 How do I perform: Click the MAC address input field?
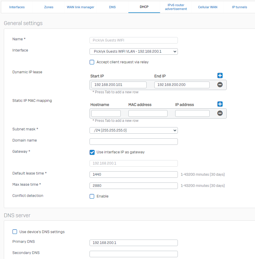pyautogui.click(x=148, y=114)
